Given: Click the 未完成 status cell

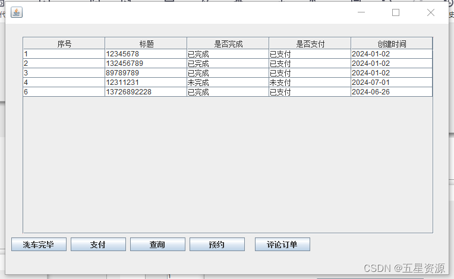Looking at the screenshot, I should point(228,83).
